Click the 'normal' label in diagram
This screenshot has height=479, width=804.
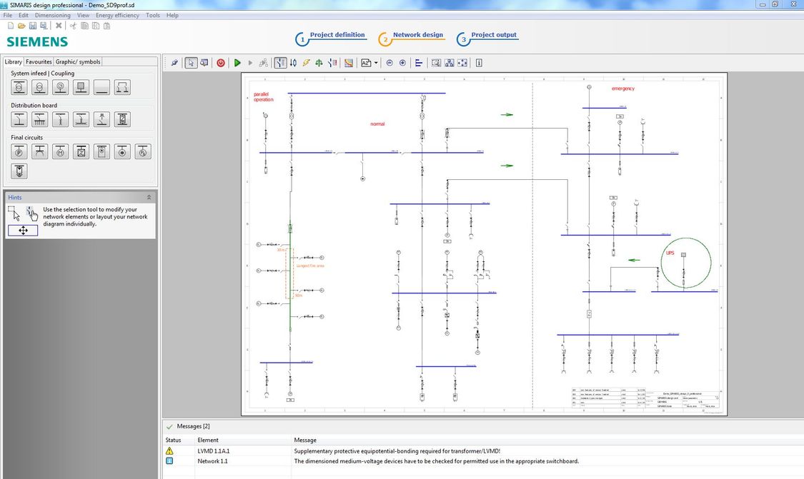[377, 124]
